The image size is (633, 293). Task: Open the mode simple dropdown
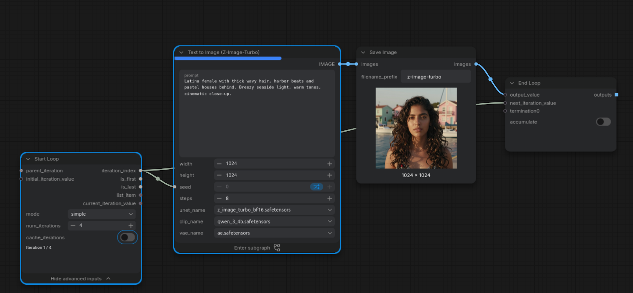102,214
